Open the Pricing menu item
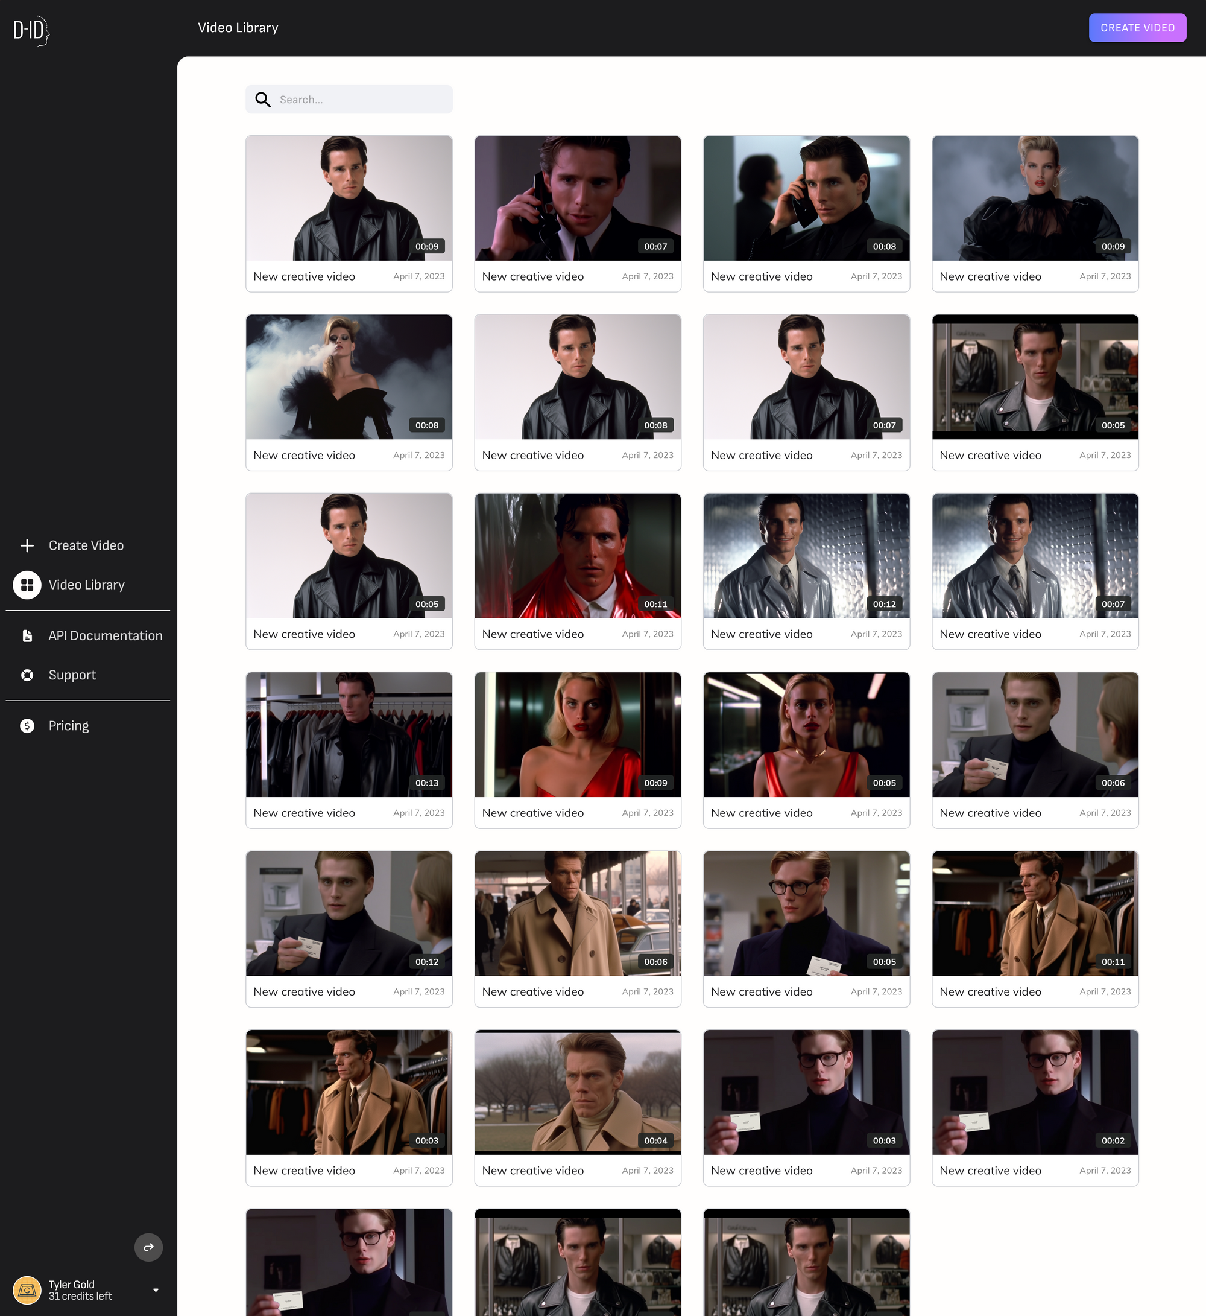The height and width of the screenshot is (1316, 1206). [x=69, y=726]
